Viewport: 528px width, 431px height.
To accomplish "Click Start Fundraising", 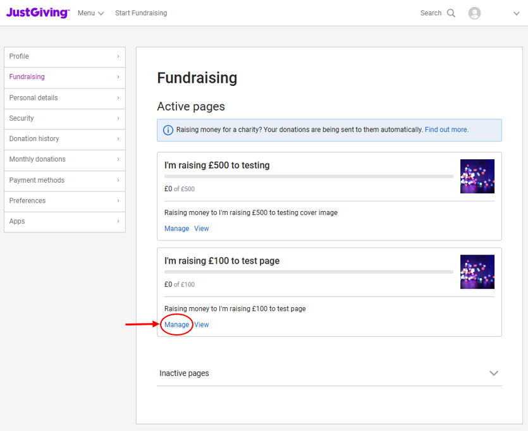I will click(x=140, y=12).
